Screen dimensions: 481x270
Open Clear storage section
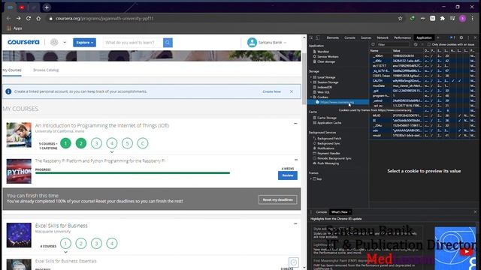click(x=325, y=61)
